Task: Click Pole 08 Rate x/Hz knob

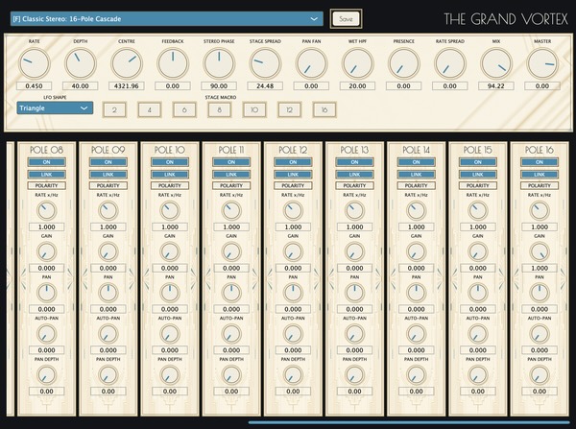Action: [47, 211]
